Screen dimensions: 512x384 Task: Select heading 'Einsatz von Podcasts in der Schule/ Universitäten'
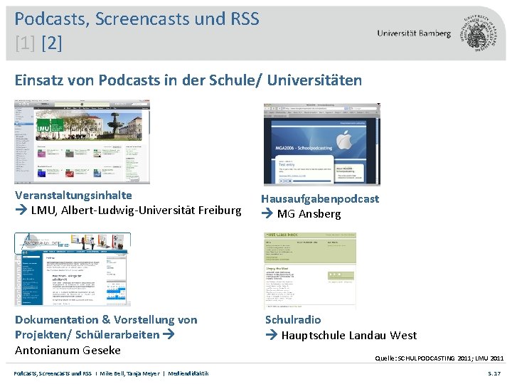(188, 80)
